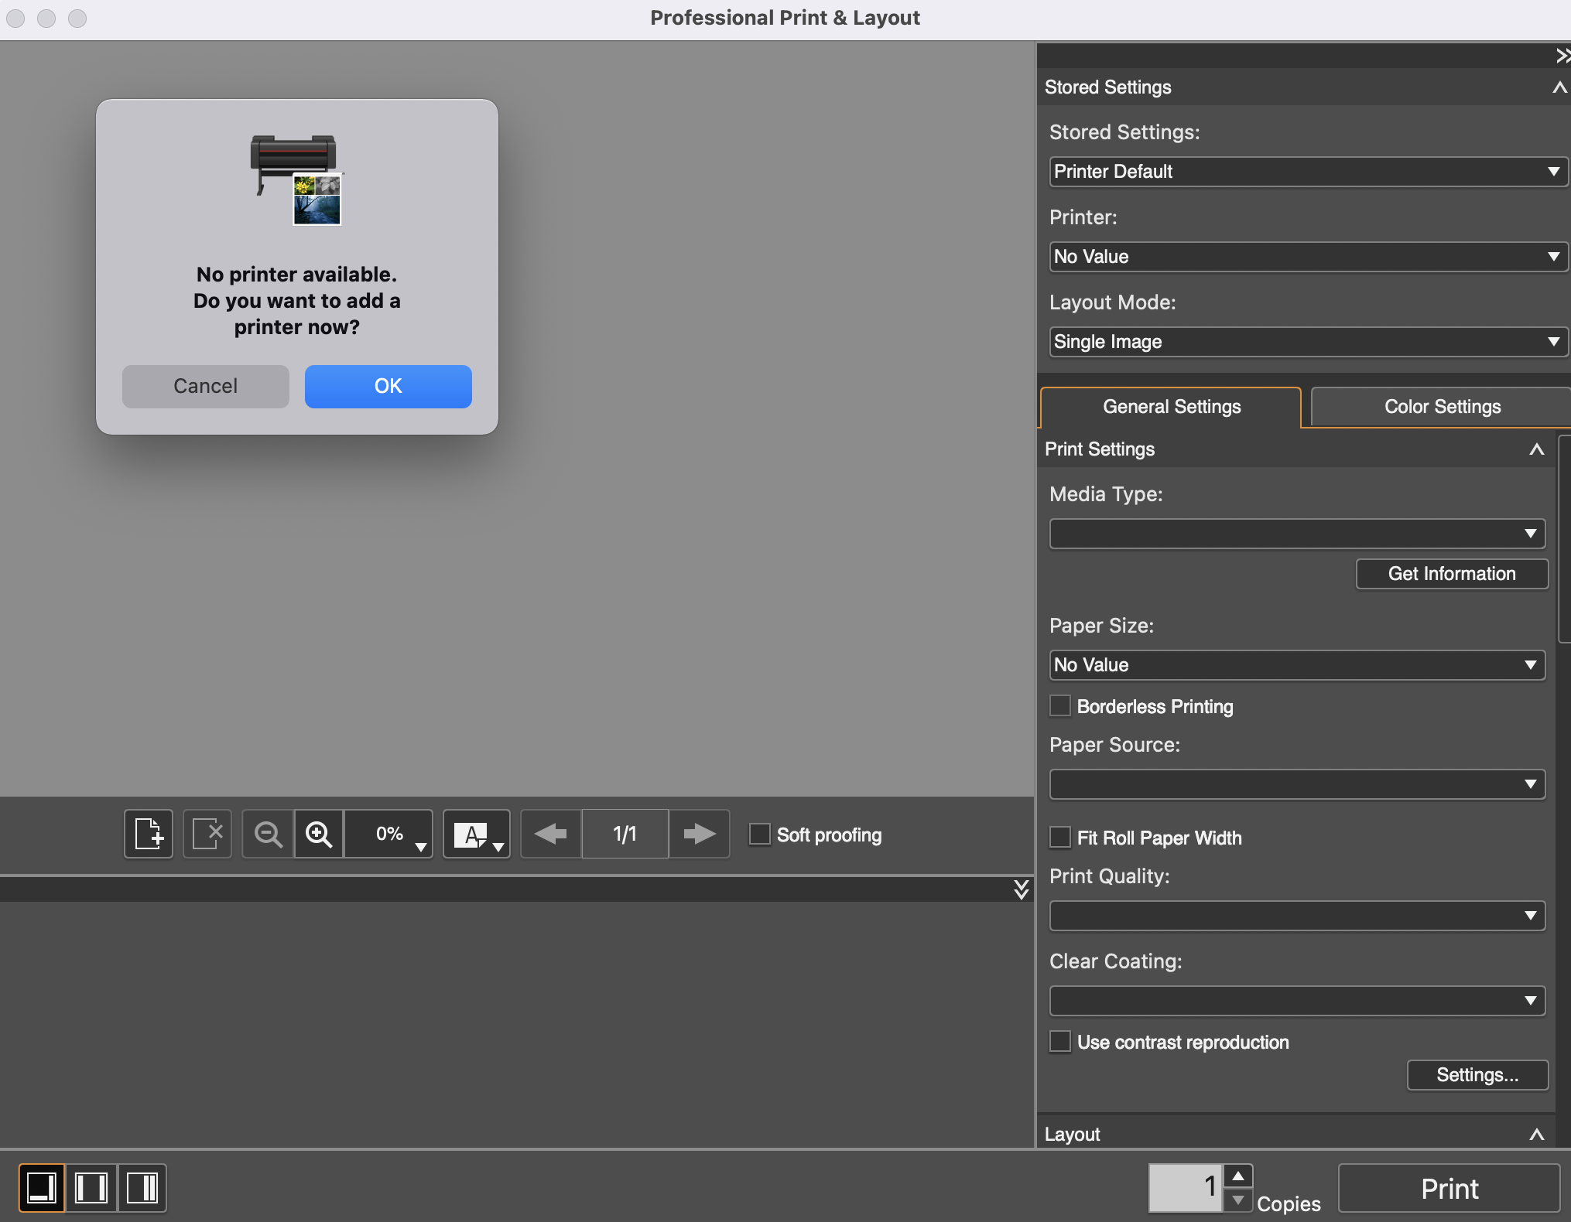The height and width of the screenshot is (1222, 1571).
Task: Click the Get Information button
Action: click(x=1451, y=573)
